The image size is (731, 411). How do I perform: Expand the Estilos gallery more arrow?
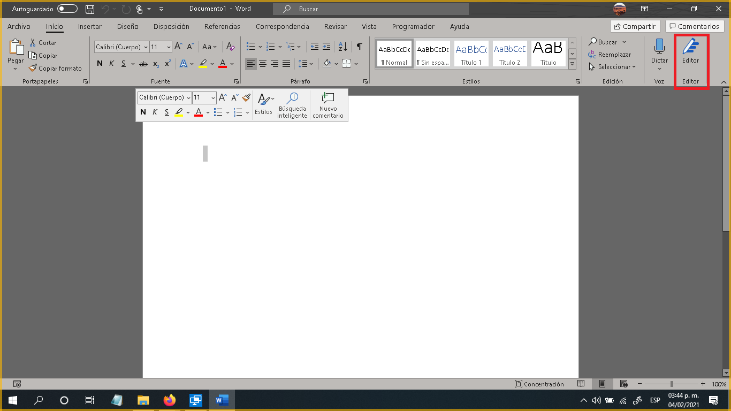click(x=572, y=64)
